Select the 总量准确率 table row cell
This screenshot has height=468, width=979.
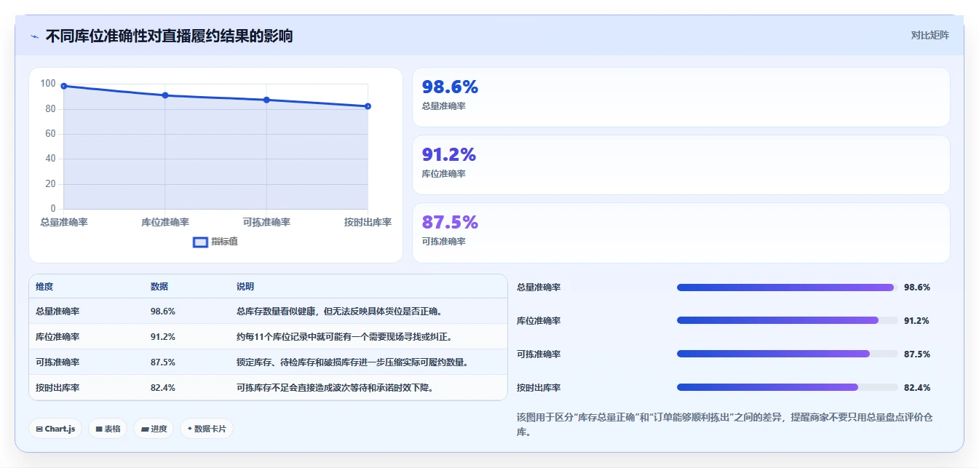point(58,312)
